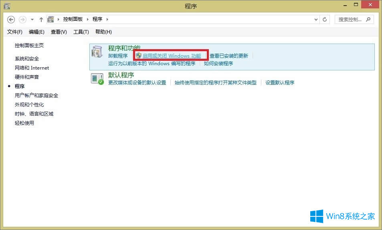Click 查看已安装的更新
This screenshot has height=230, width=382.
pyautogui.click(x=229, y=56)
